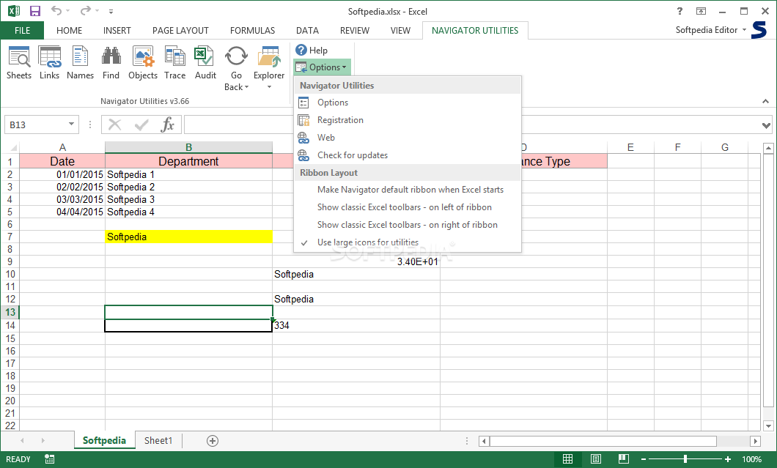Switch to the INSERT ribbon tab
This screenshot has width=777, height=468.
coord(117,30)
